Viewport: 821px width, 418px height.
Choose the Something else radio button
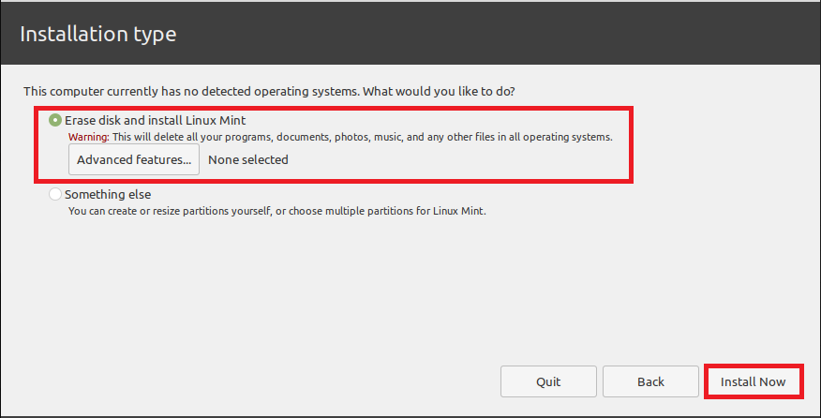click(56, 195)
